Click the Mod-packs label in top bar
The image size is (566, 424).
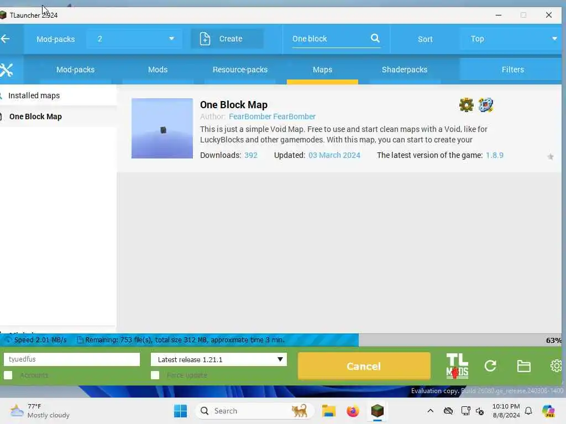tap(56, 39)
